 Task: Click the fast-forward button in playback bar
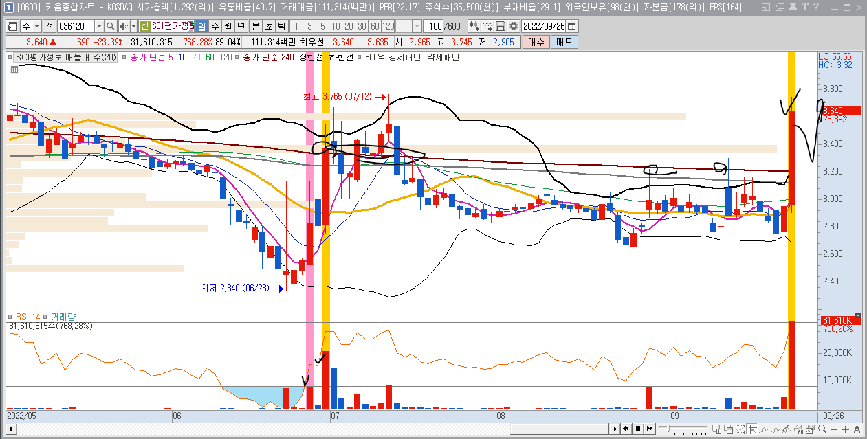coord(649,429)
